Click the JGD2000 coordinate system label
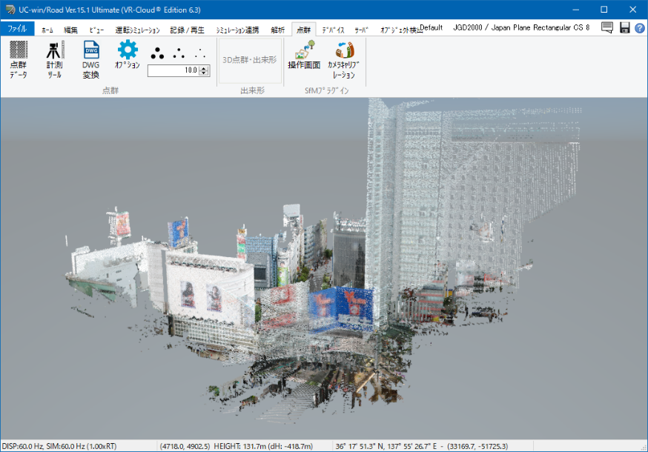 click(x=521, y=27)
